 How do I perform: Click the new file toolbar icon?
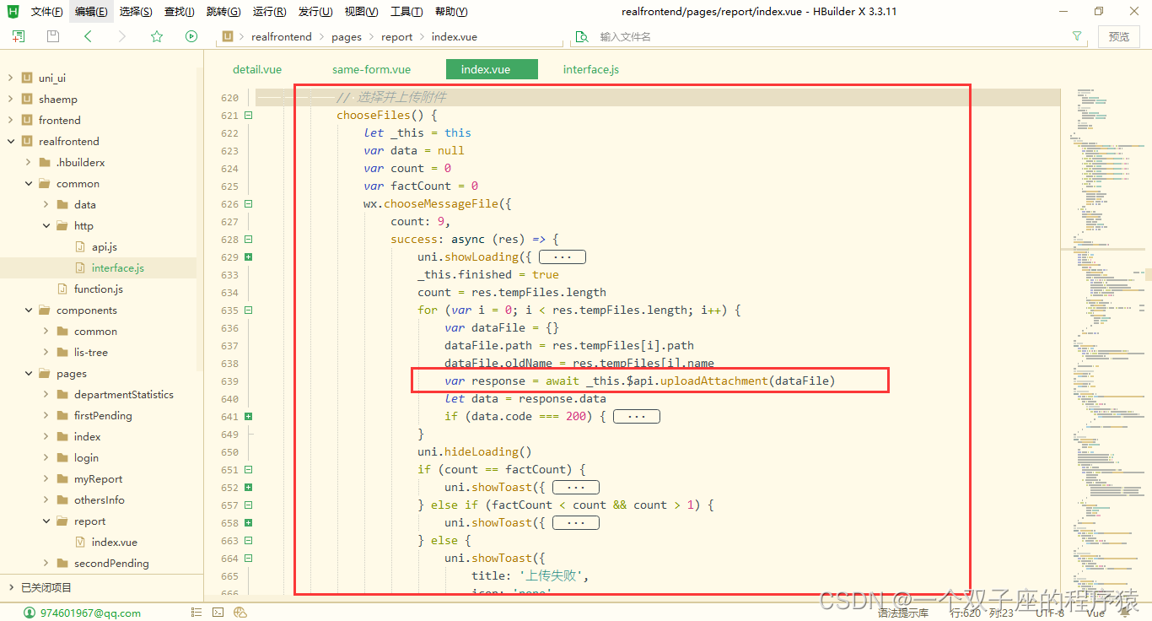pyautogui.click(x=19, y=36)
